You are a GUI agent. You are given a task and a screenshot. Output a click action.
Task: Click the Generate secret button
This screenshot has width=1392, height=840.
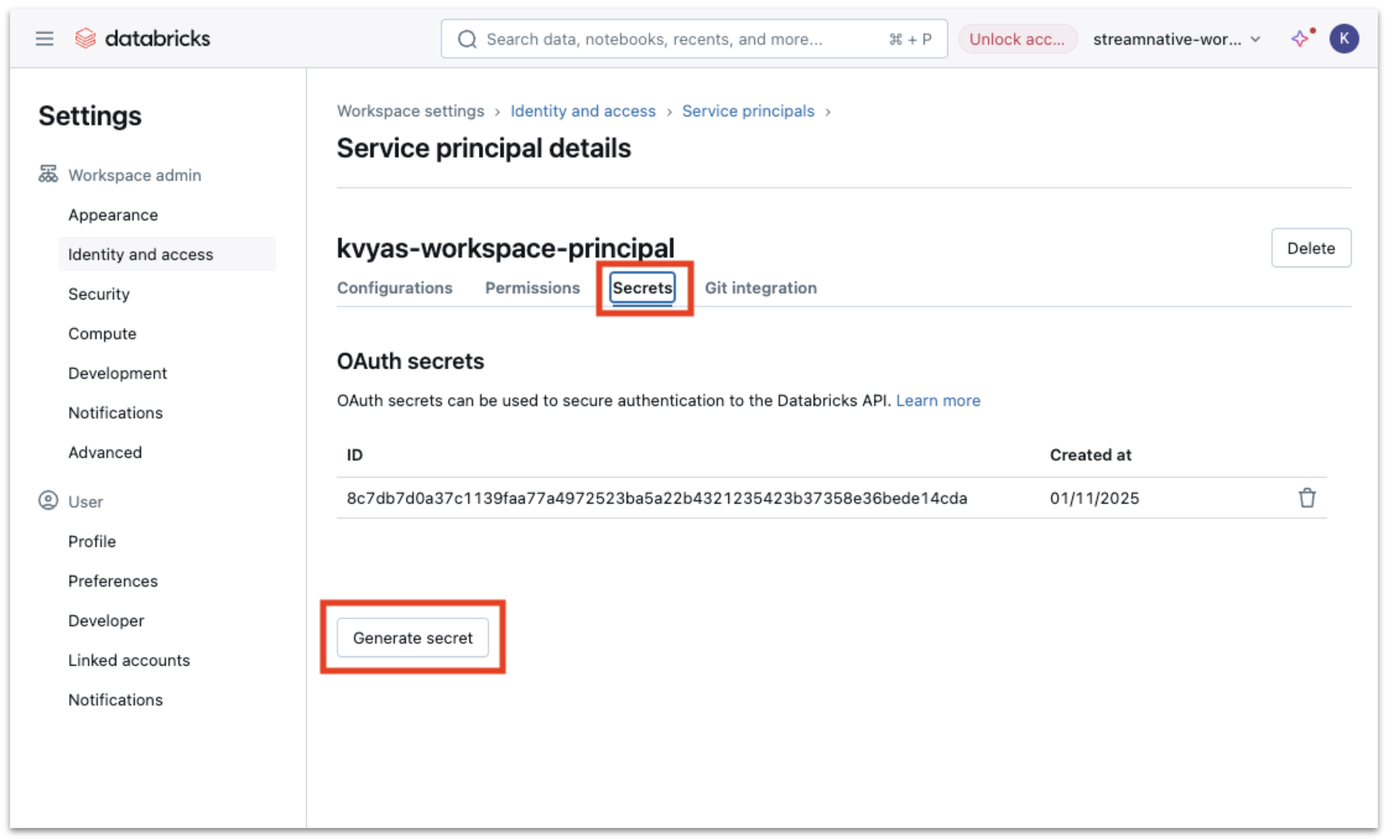tap(412, 638)
